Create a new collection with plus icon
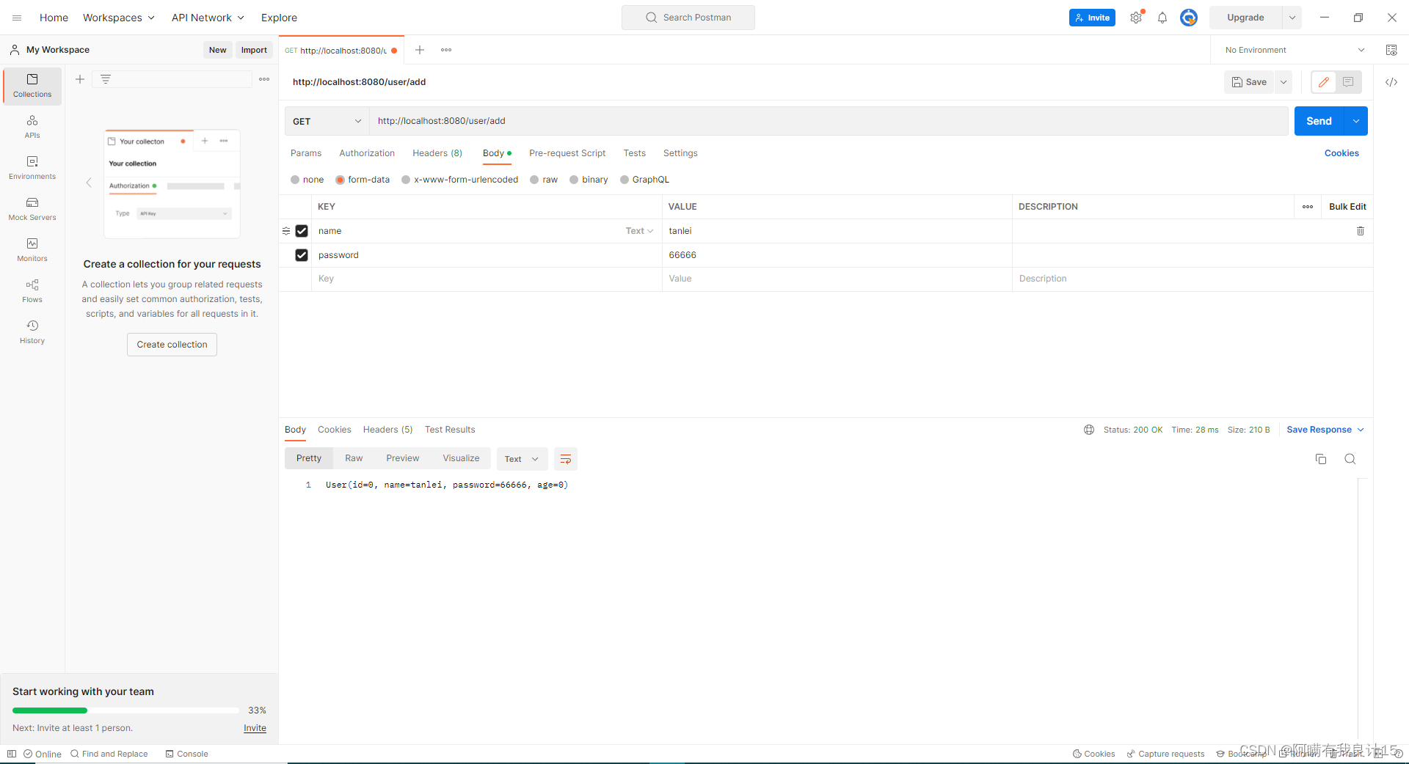 [x=80, y=79]
